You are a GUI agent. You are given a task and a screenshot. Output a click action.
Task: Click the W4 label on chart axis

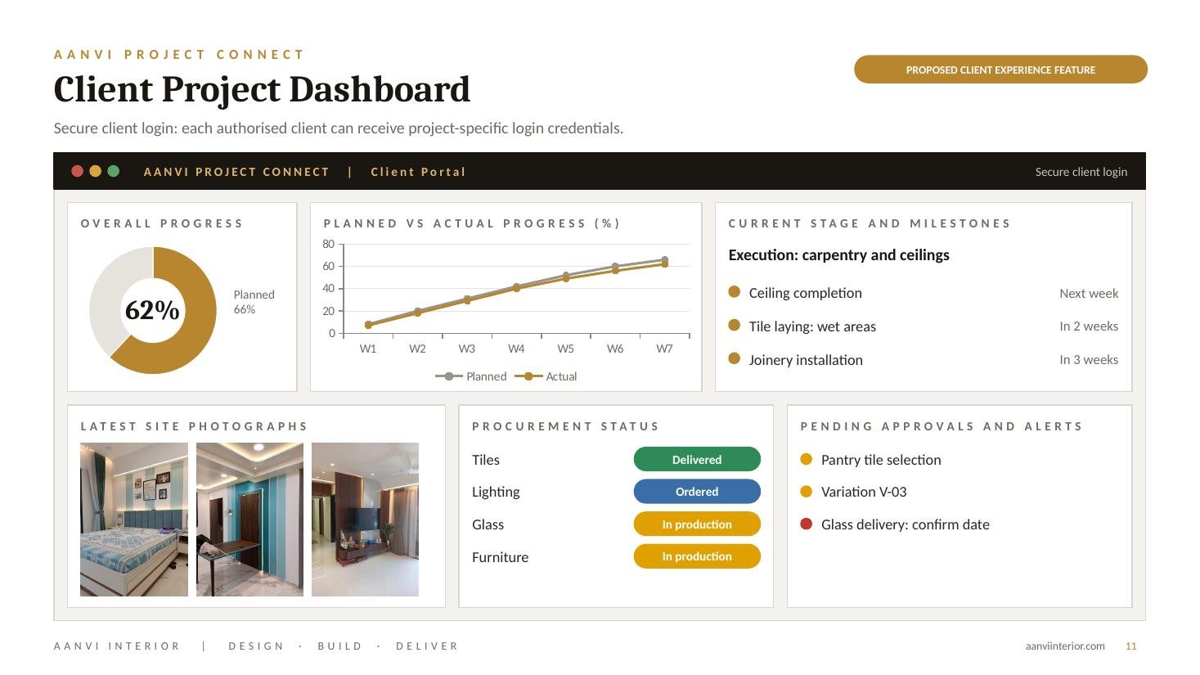[x=516, y=349]
